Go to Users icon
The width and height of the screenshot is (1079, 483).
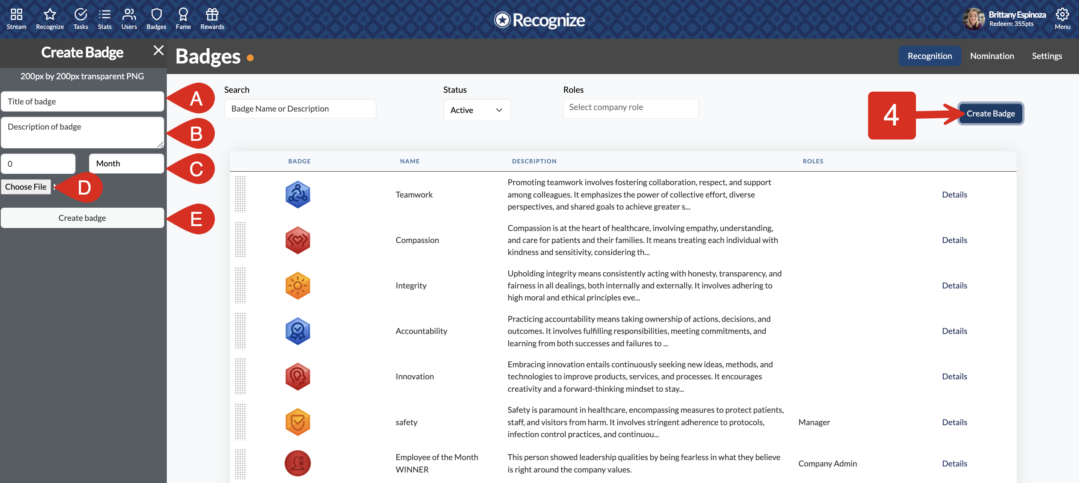[x=129, y=15]
